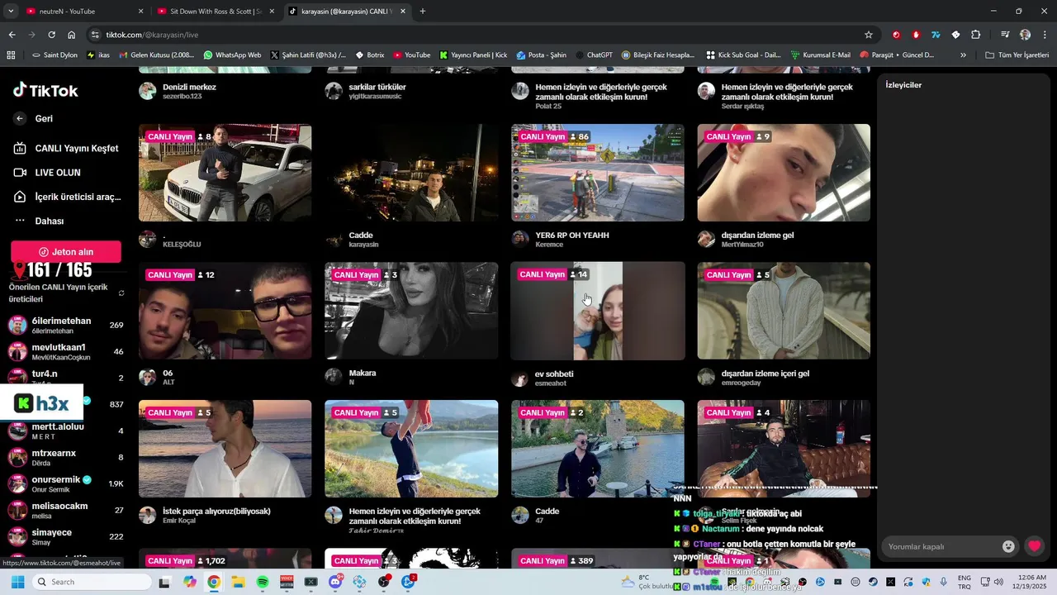This screenshot has height=595, width=1057.
Task: Open the YER6 RP OH YEAHH stream thumbnail
Action: click(598, 173)
